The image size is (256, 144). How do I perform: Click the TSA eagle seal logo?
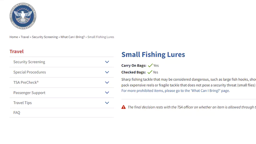click(x=23, y=16)
